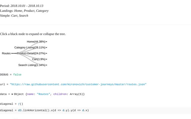Click the Landings line text
Viewport: 191px width, 119px height.
click(24, 11)
